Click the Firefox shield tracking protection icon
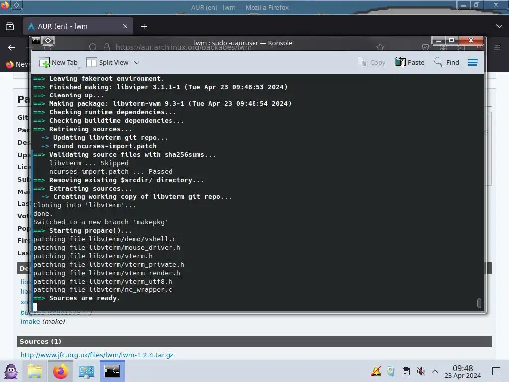 (93, 47)
